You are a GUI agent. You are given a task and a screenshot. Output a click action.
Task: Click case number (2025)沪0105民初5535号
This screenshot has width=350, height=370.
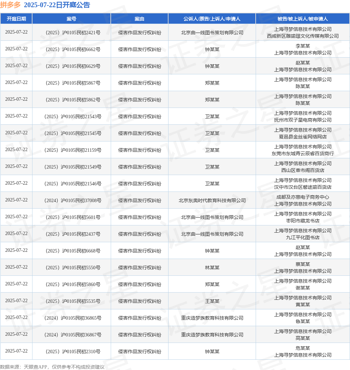(73, 301)
